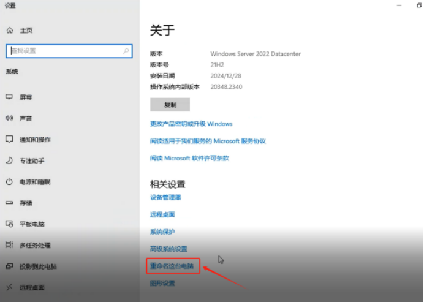
Task: Click the search magnifier icon in the settings box
Action: [x=126, y=51]
